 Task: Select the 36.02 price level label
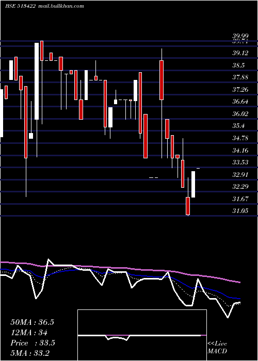click(240, 114)
